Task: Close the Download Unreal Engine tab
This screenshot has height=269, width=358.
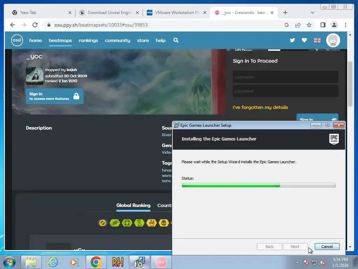Action: (x=137, y=13)
